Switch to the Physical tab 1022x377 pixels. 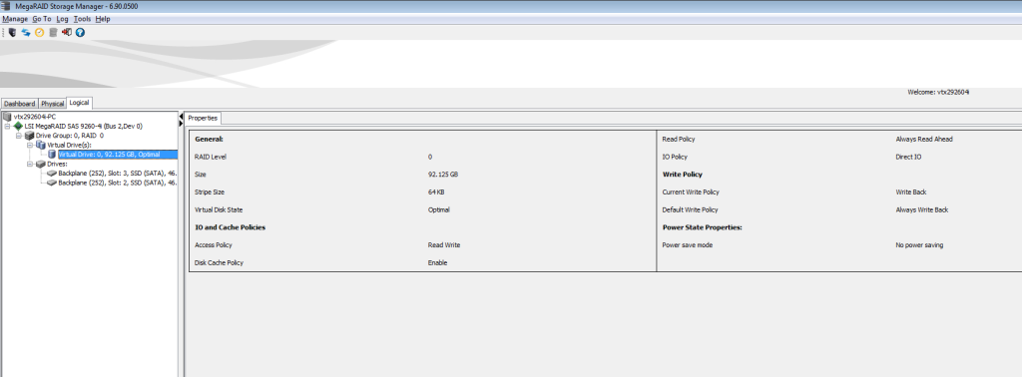(x=52, y=104)
